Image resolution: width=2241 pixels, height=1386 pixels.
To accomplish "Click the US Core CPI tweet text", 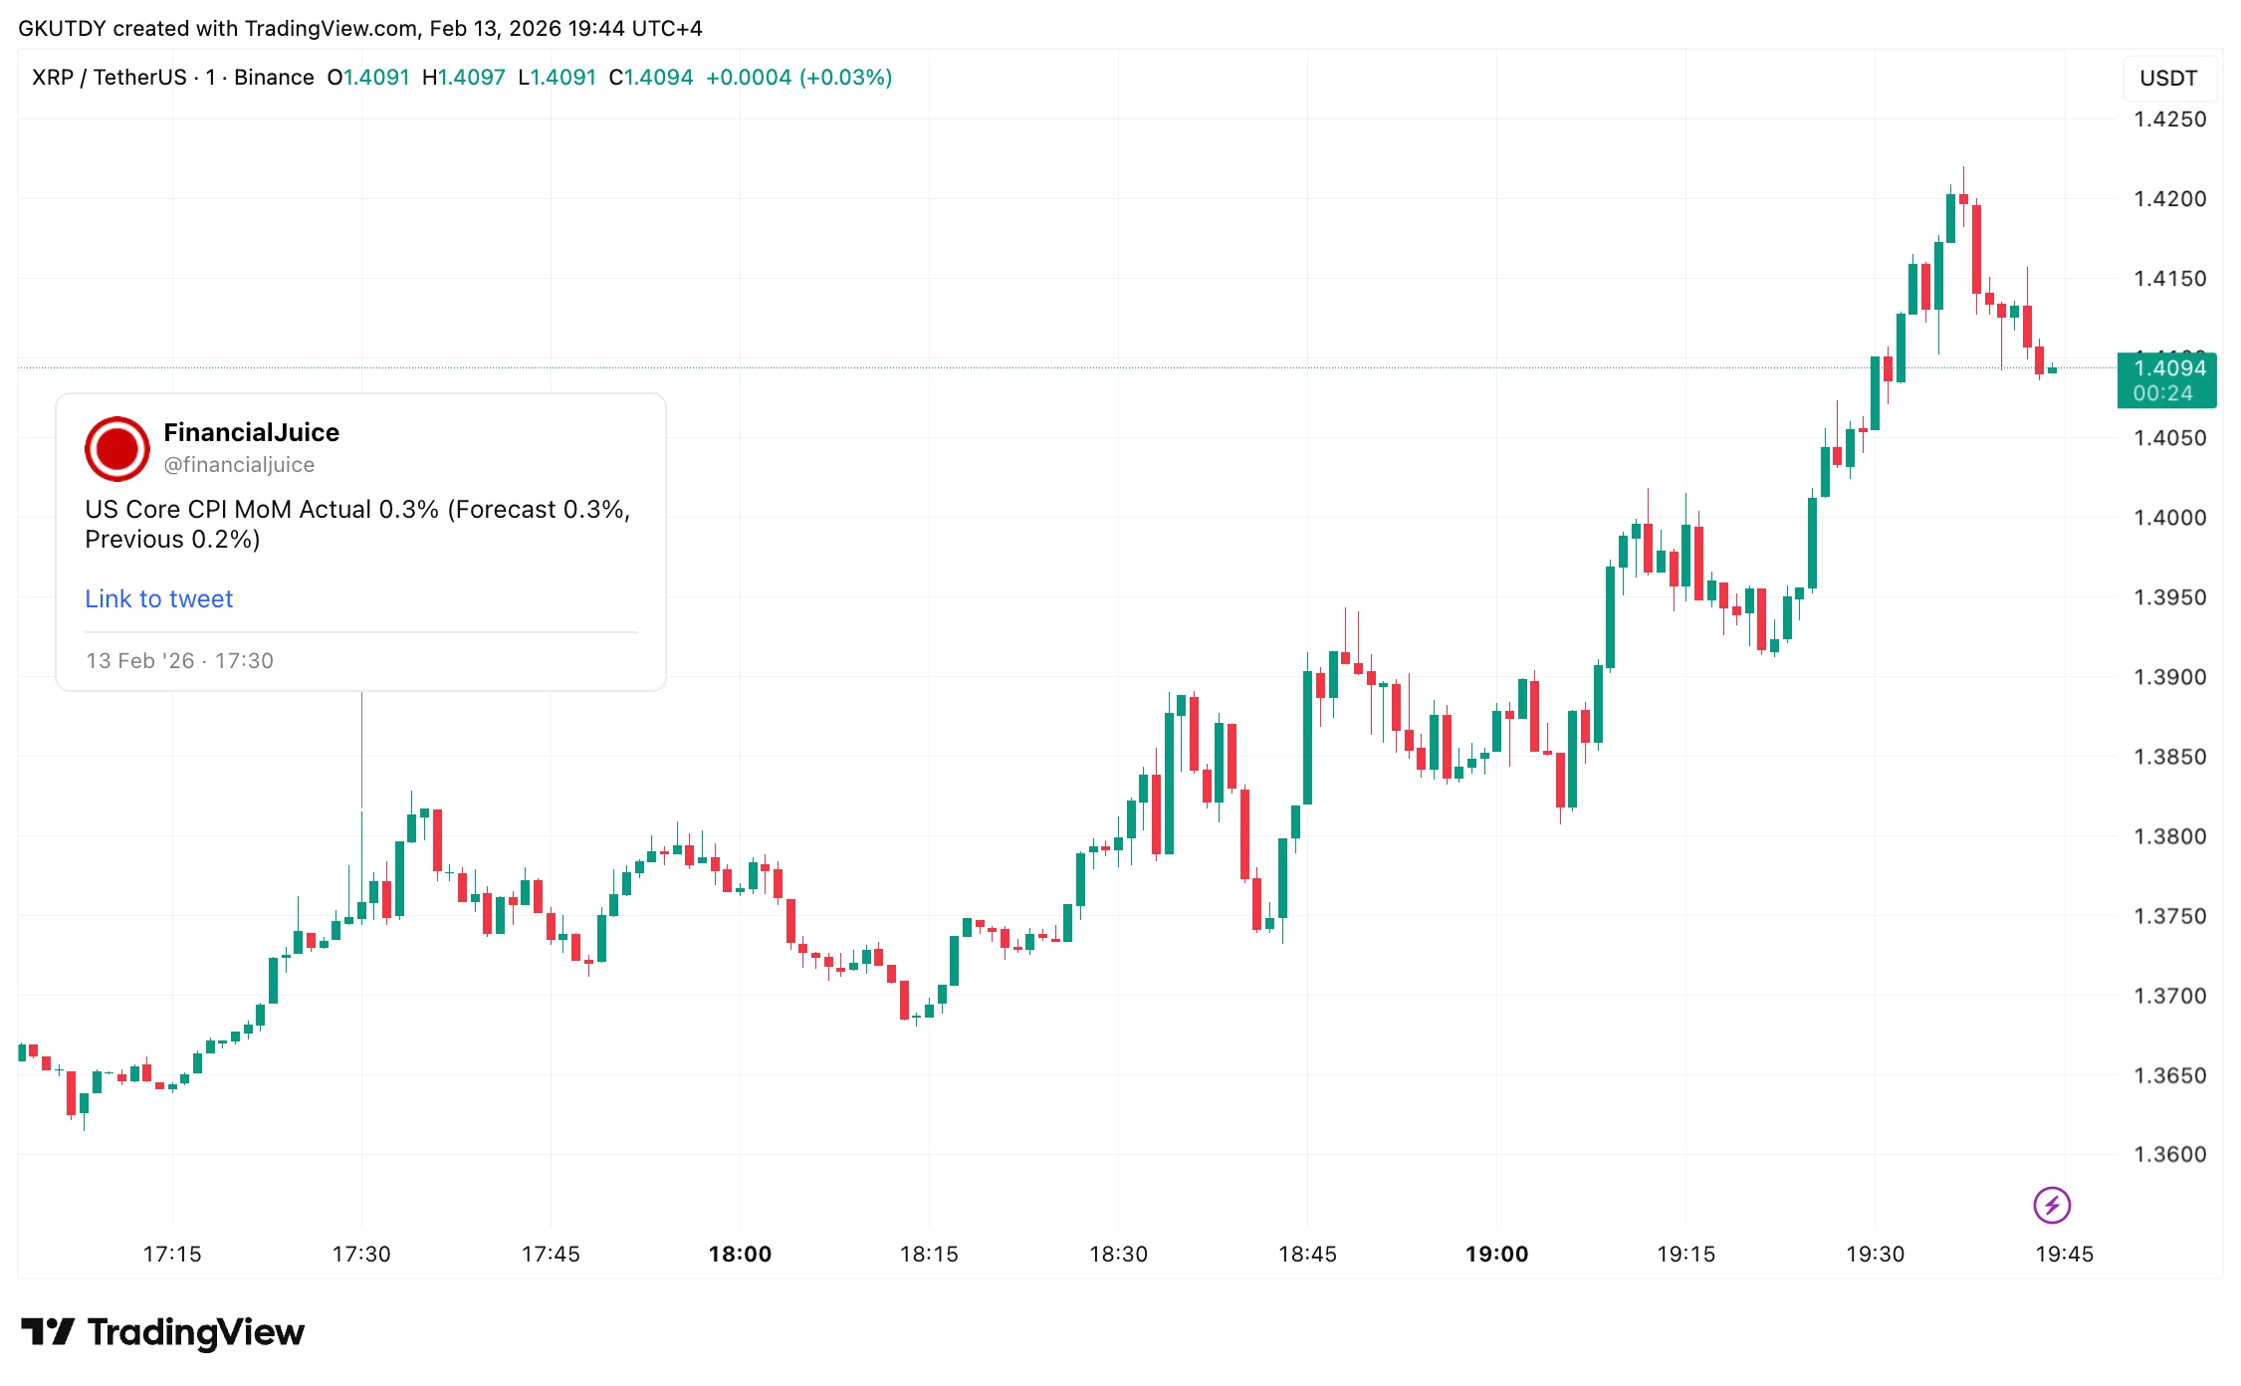I will click(357, 524).
